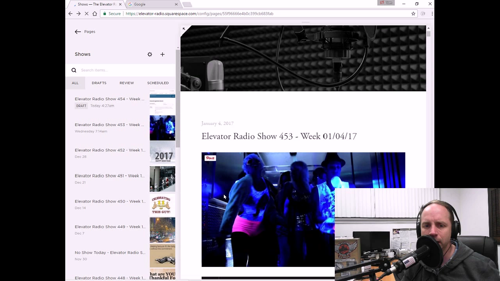This screenshot has height=281, width=500.
Task: Open Chrome menu three dots
Action: [x=432, y=14]
